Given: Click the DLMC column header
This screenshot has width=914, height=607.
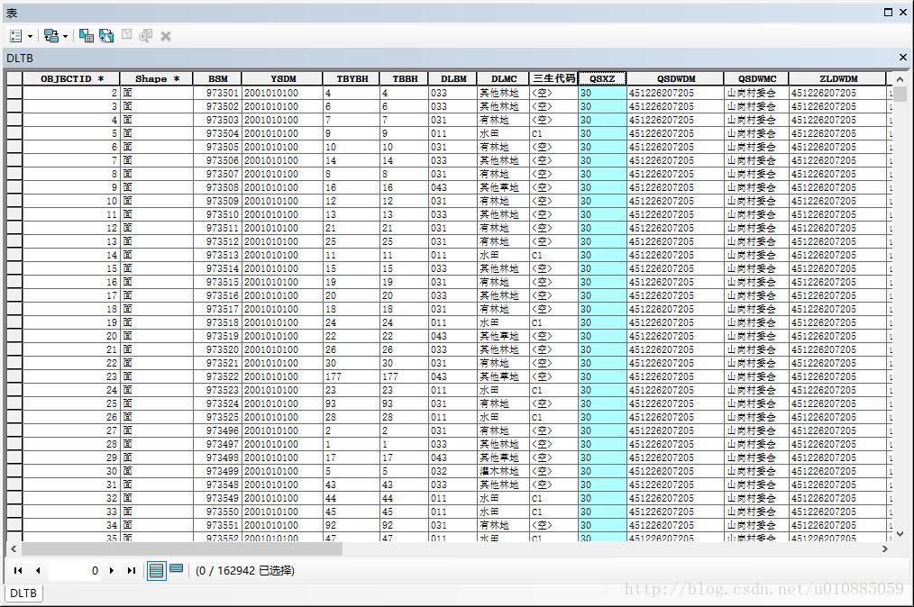Looking at the screenshot, I should pyautogui.click(x=503, y=78).
